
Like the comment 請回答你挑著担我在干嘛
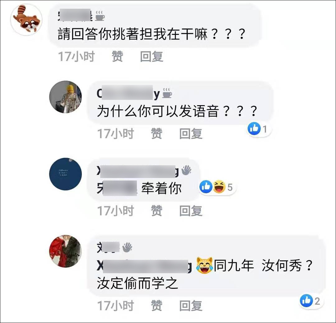pyautogui.click(x=117, y=56)
